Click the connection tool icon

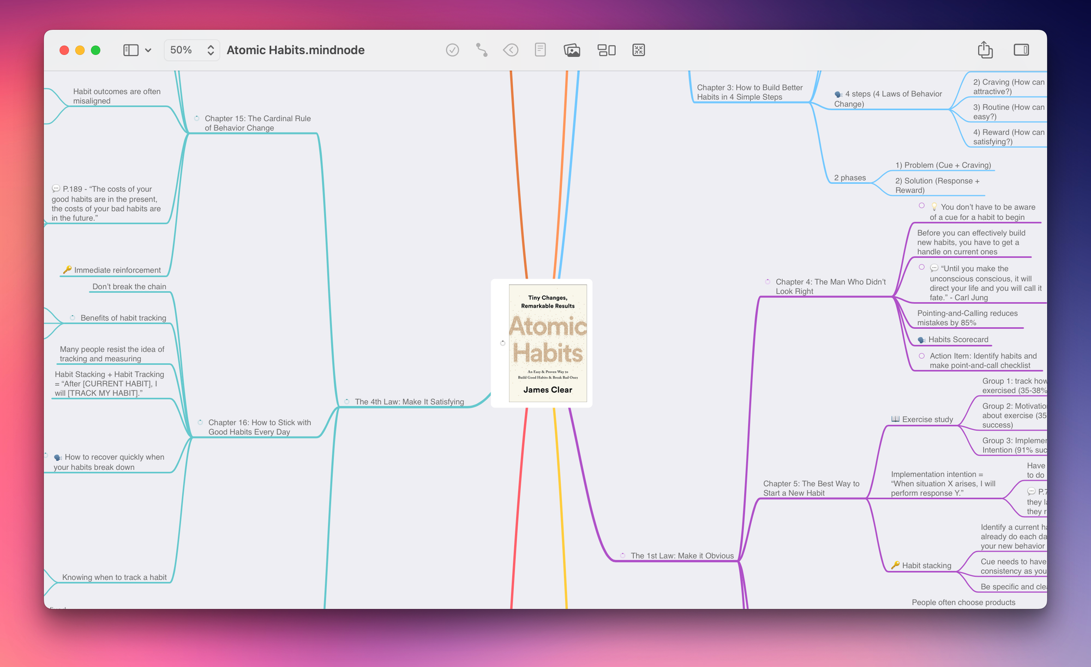coord(482,50)
